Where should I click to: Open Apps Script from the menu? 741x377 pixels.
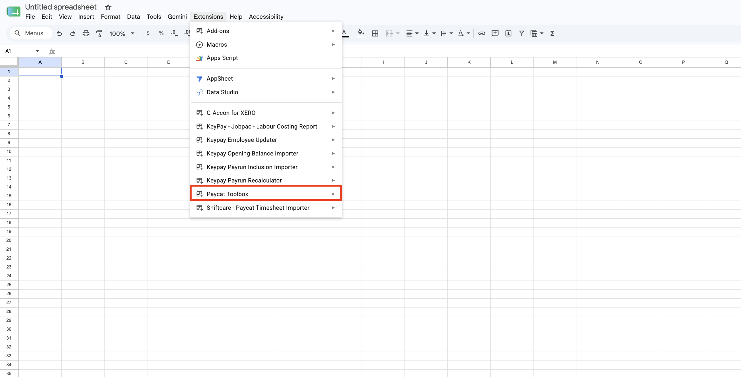click(x=266, y=58)
